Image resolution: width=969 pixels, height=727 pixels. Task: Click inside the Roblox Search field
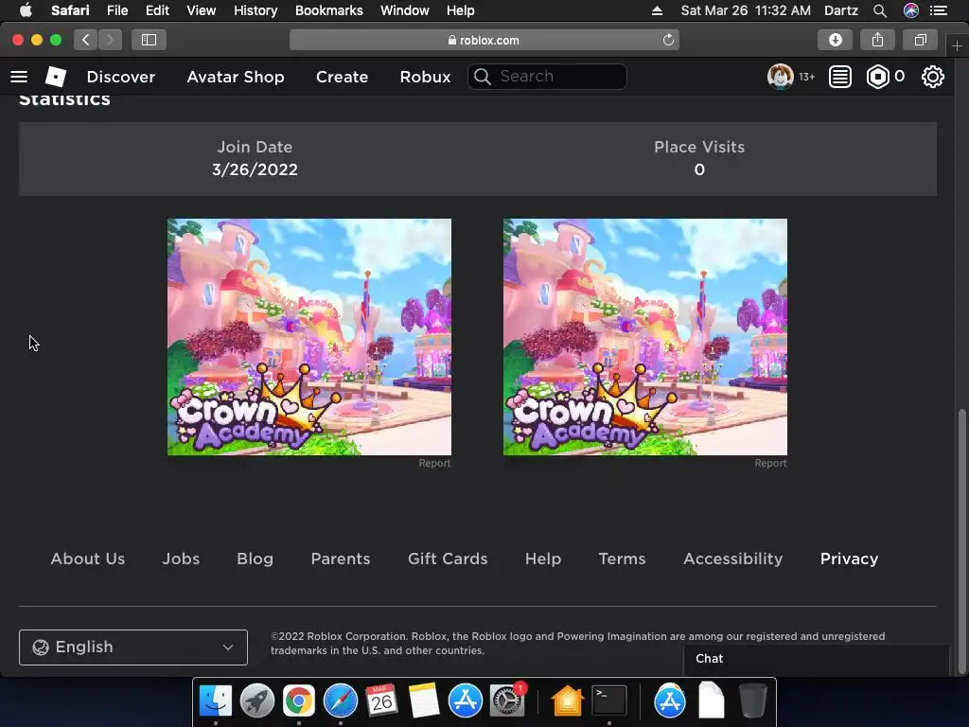point(547,77)
